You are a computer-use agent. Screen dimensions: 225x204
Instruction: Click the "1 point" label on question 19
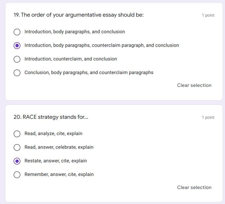click(208, 15)
